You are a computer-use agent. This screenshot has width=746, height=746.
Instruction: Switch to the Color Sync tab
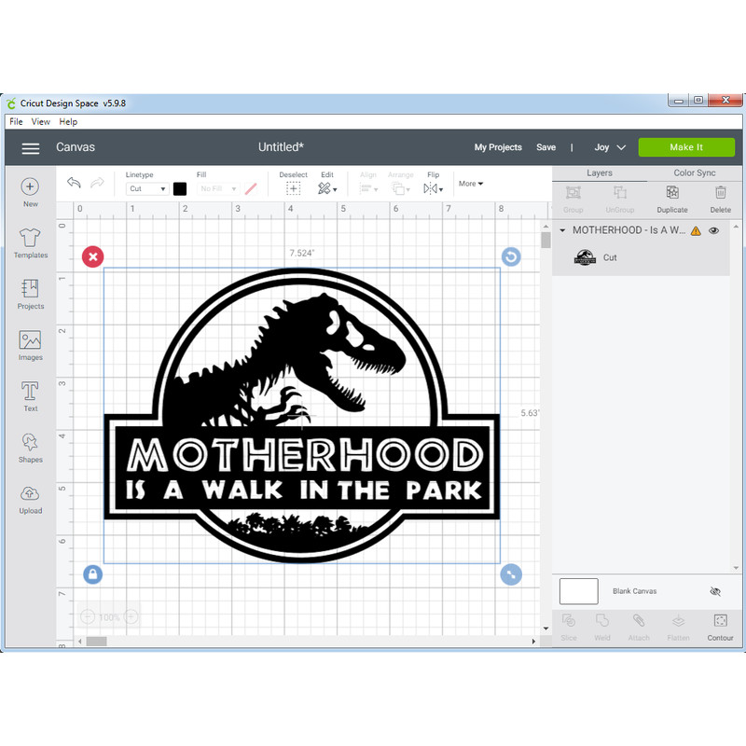click(694, 173)
